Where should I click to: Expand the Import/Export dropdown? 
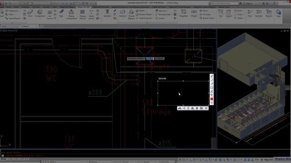click(14, 18)
